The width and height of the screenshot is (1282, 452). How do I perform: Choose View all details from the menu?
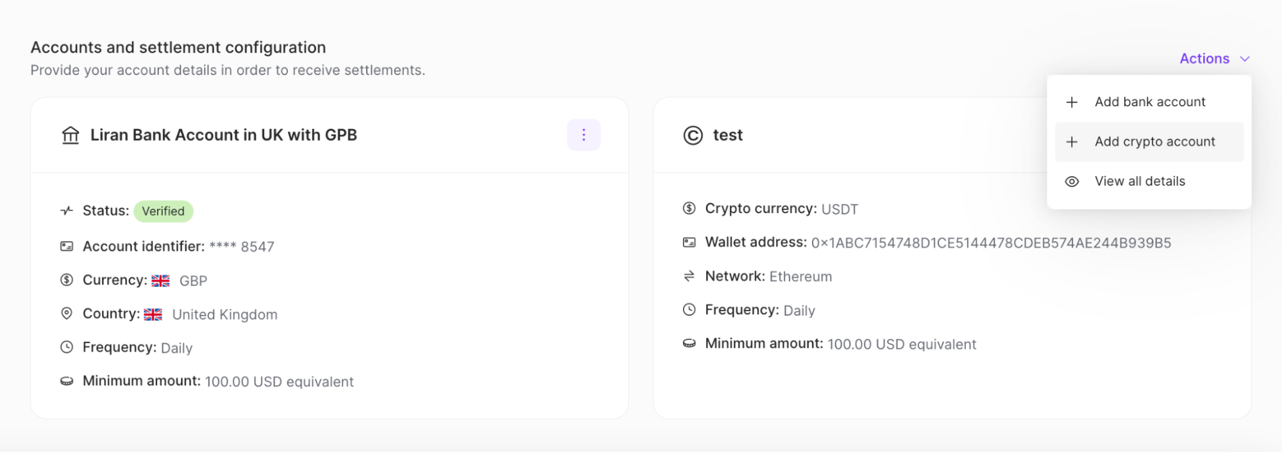(1140, 181)
